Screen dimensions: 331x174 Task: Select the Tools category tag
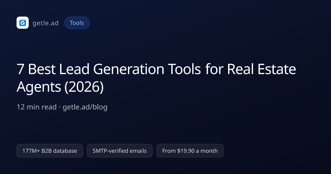coord(77,23)
